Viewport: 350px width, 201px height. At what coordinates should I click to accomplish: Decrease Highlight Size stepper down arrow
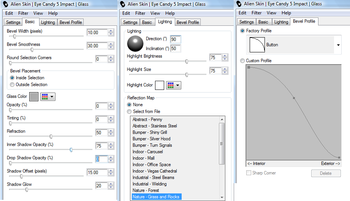(x=225, y=72)
